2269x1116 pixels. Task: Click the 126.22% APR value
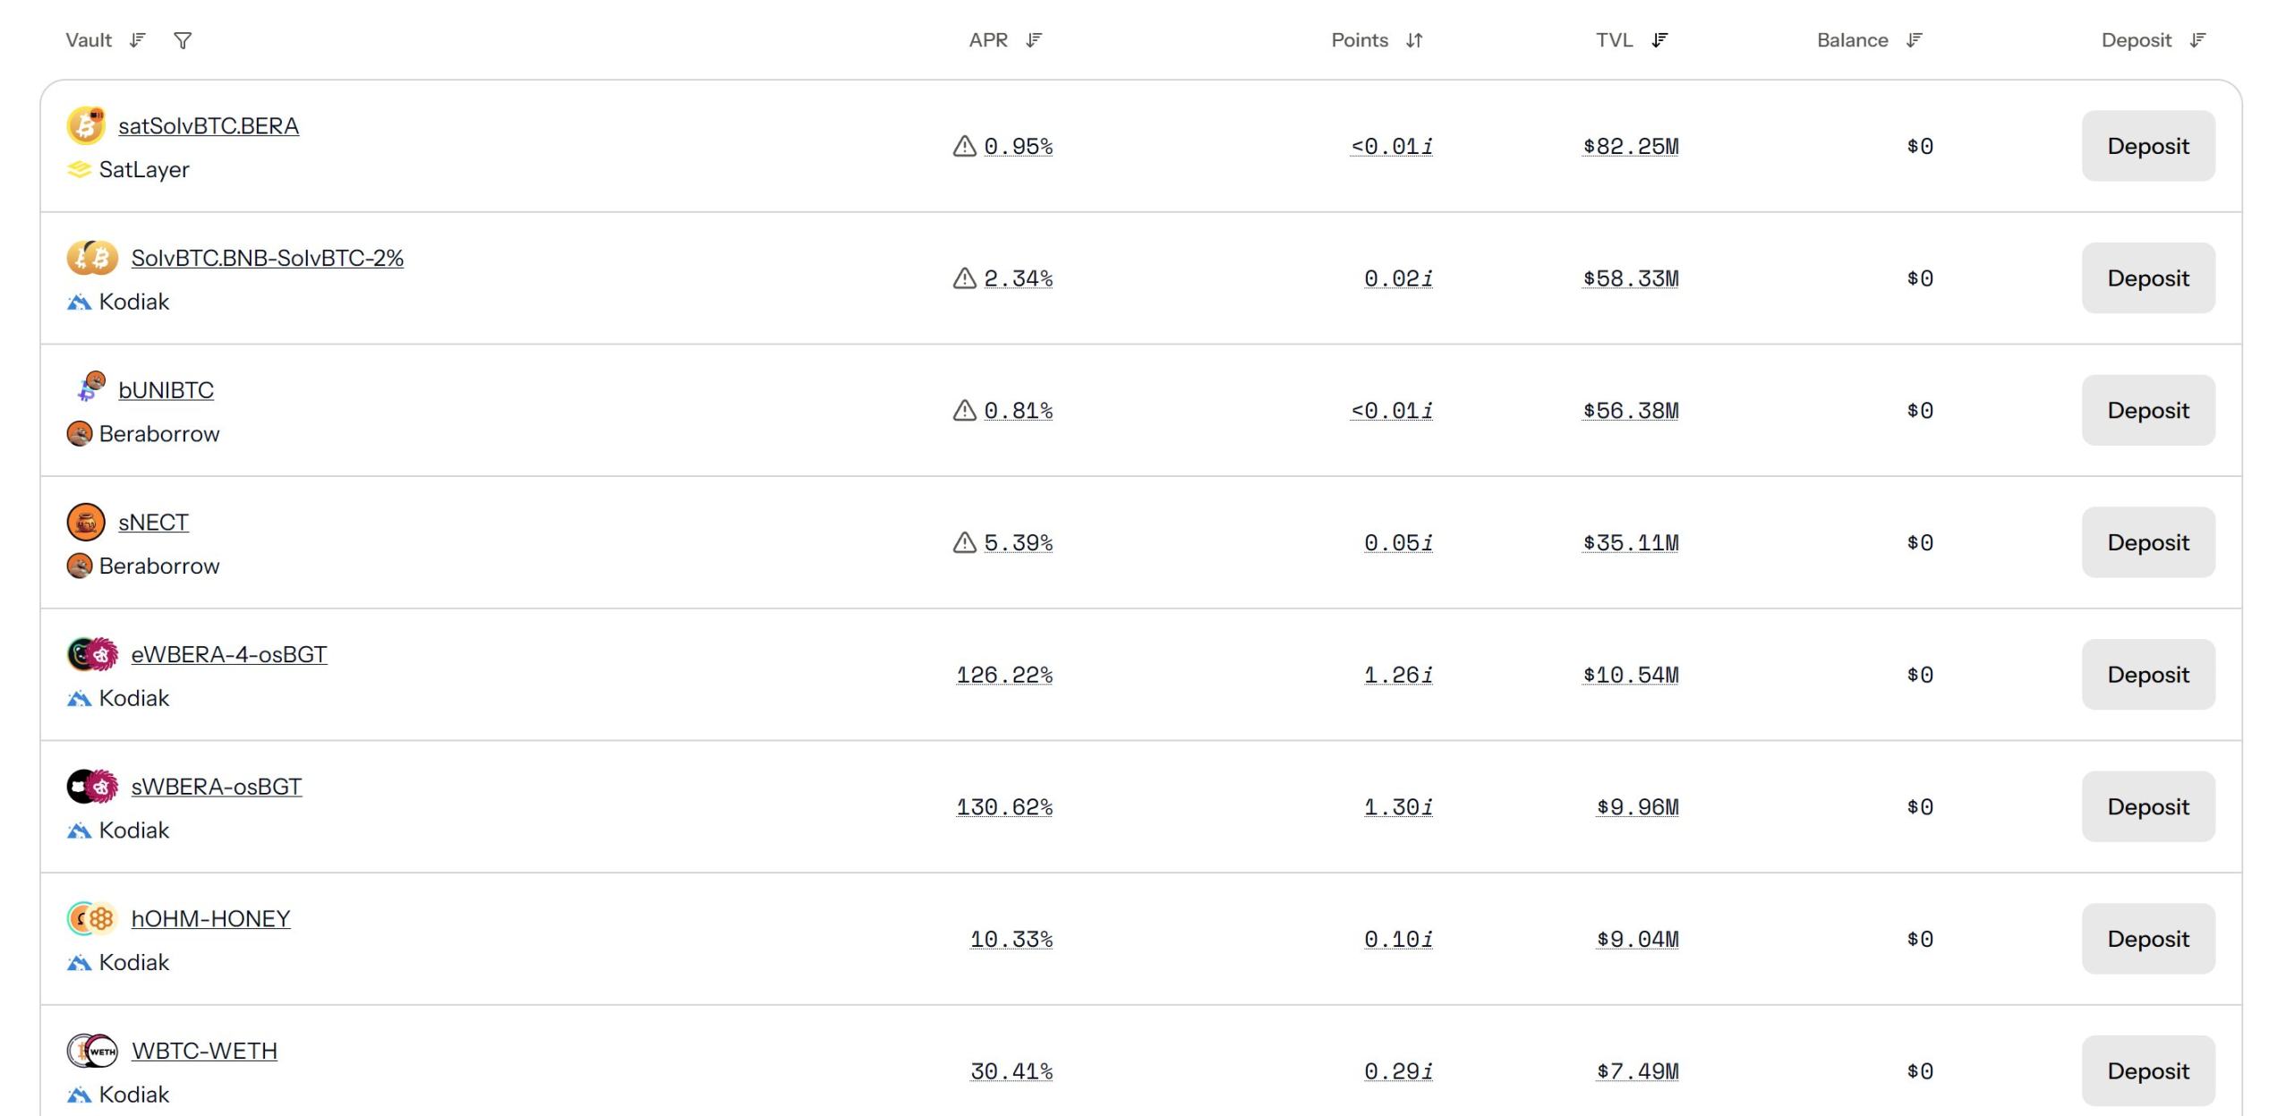[x=1004, y=675]
